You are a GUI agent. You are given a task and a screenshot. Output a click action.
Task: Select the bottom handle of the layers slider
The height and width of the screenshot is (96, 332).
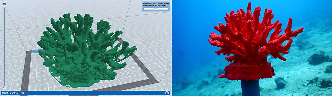(x=4, y=85)
